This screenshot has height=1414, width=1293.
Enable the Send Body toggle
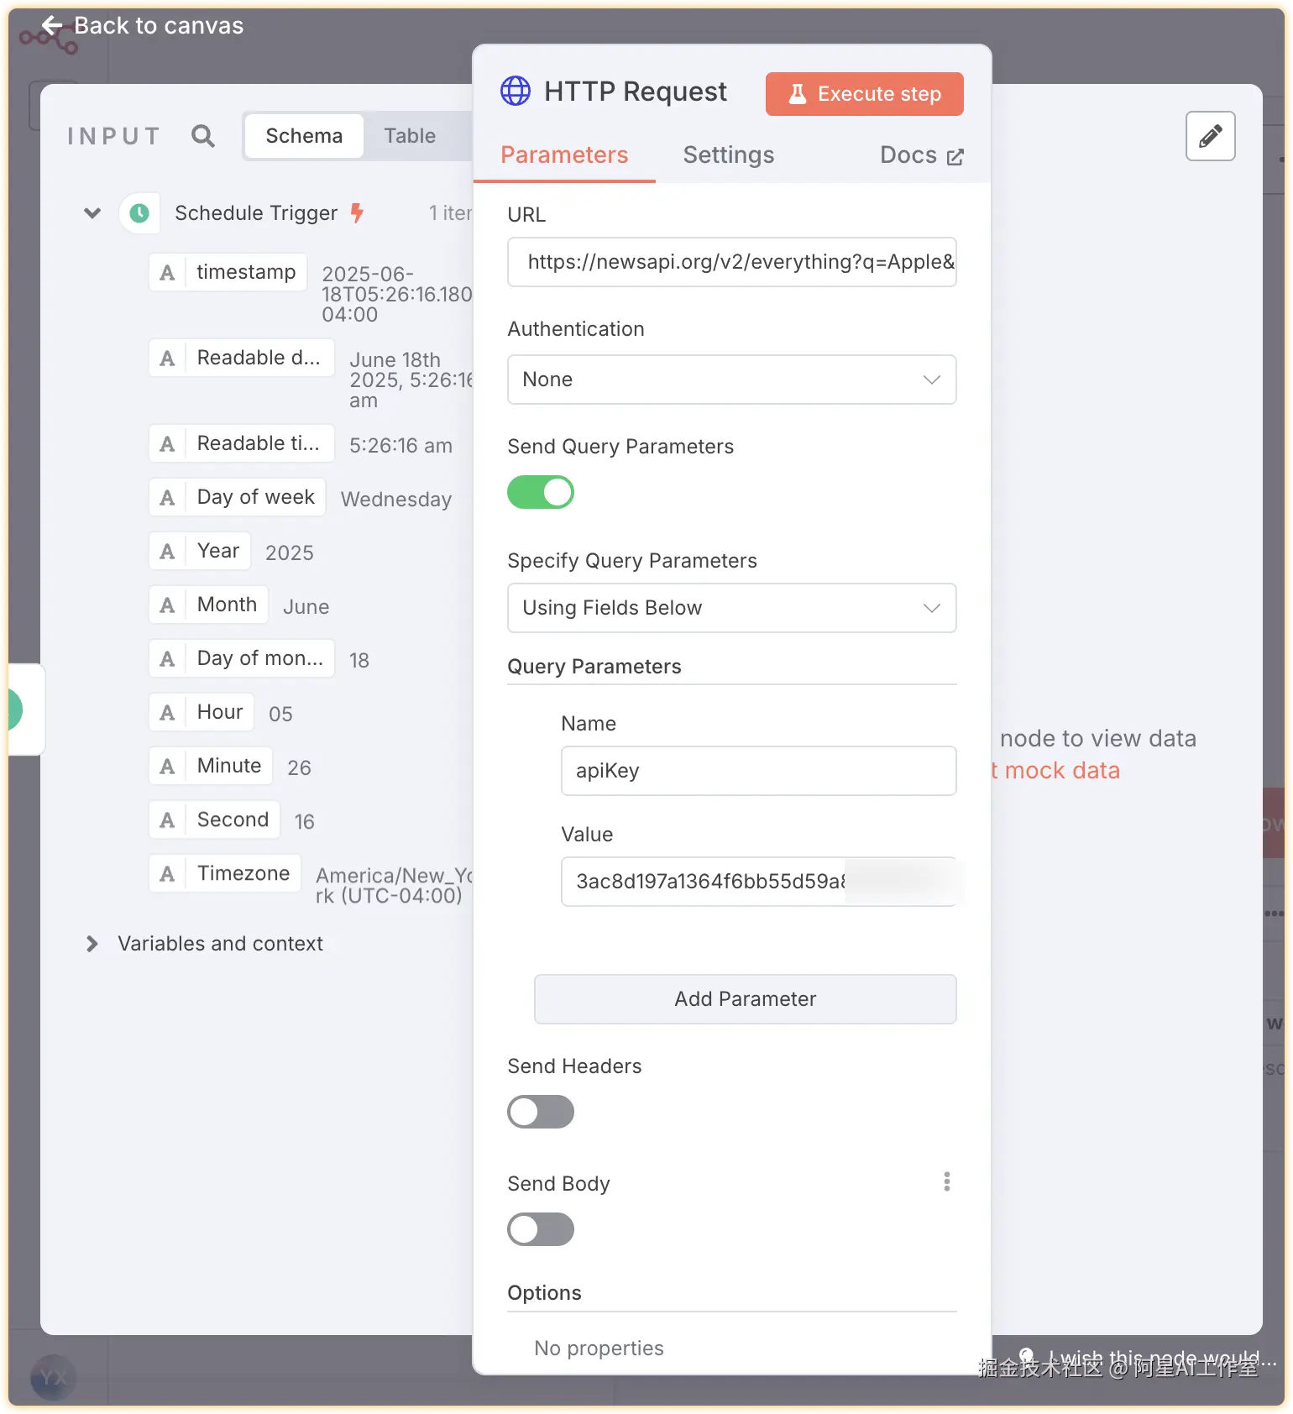[541, 1229]
